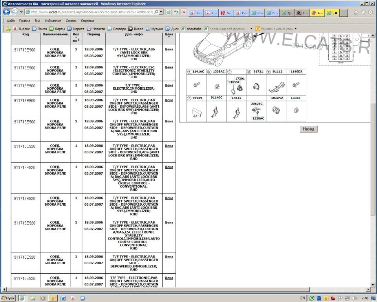This screenshot has width=377, height=302.
Task: Launch Word from the taskbar
Action: point(63,298)
